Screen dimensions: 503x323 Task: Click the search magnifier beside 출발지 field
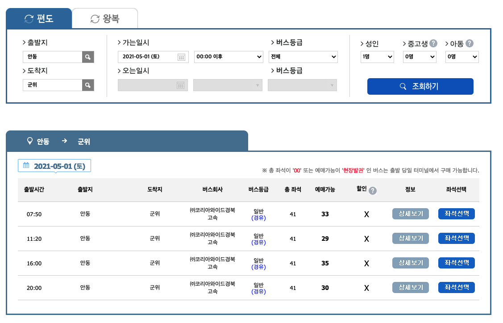(x=87, y=57)
